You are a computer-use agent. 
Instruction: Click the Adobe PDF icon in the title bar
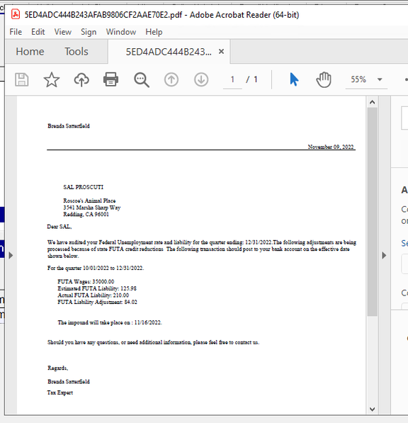coord(16,14)
